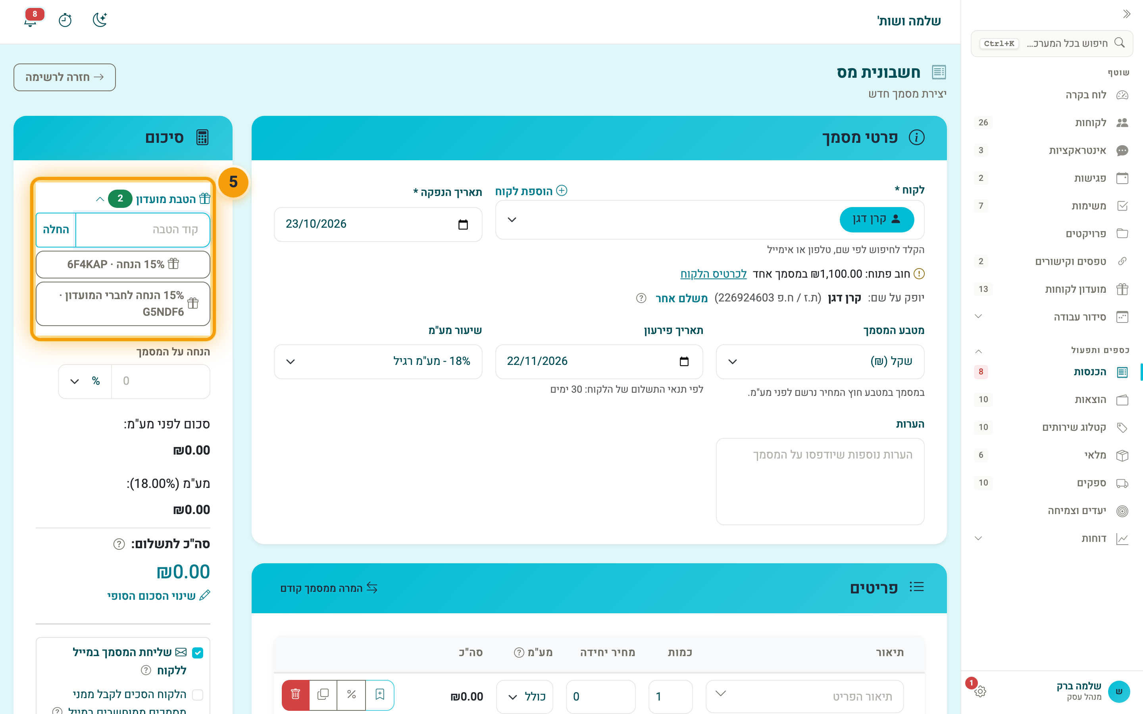The image size is (1143, 714).
Task: Uncheck שליחת המסמך במייל ללקוח checkbox
Action: coord(198,653)
